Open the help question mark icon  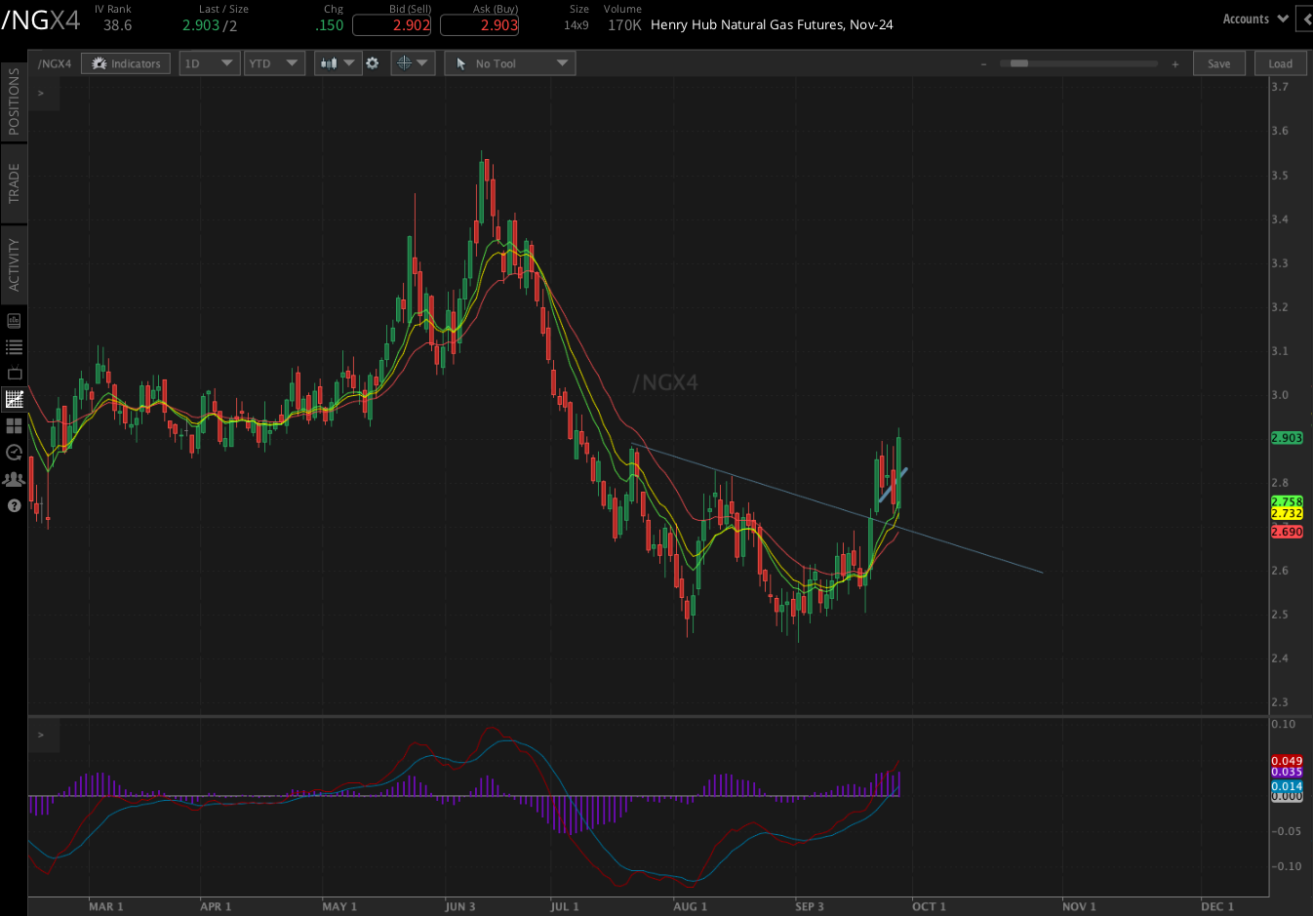(x=14, y=505)
